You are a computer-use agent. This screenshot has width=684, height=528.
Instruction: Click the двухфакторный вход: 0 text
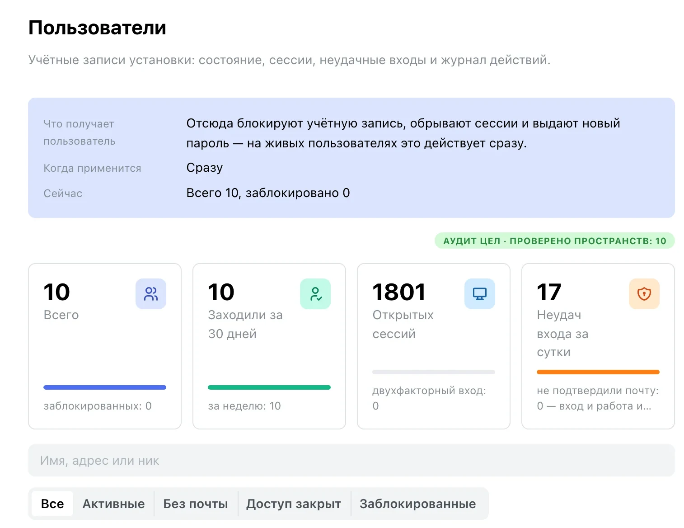tap(429, 398)
